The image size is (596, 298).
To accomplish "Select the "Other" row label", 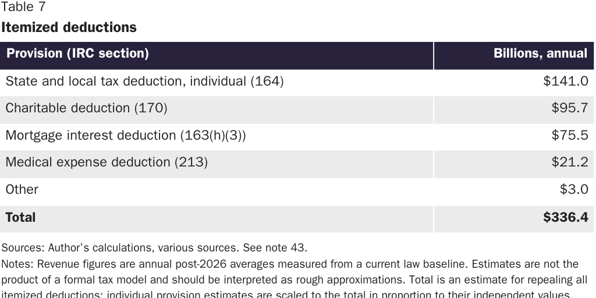I will pos(22,190).
